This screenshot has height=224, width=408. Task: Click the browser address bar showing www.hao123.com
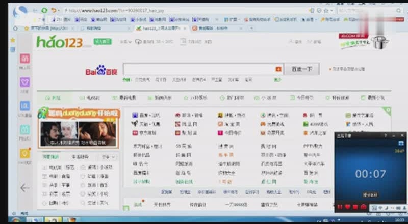[185, 11]
